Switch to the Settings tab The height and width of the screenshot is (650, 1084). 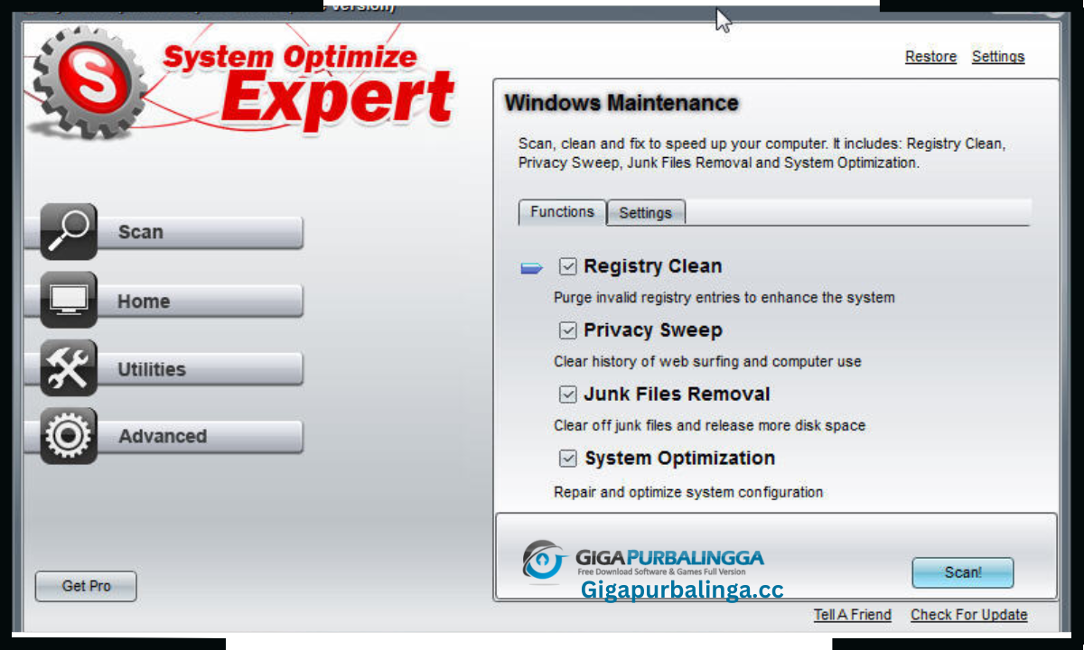(646, 213)
